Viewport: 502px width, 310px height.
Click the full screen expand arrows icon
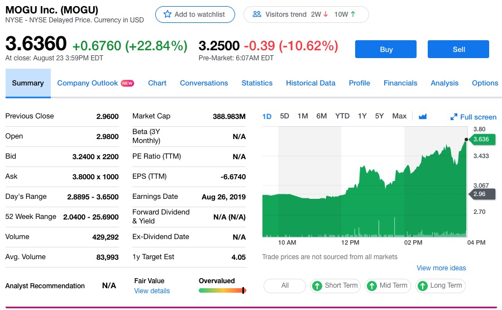[x=453, y=117]
